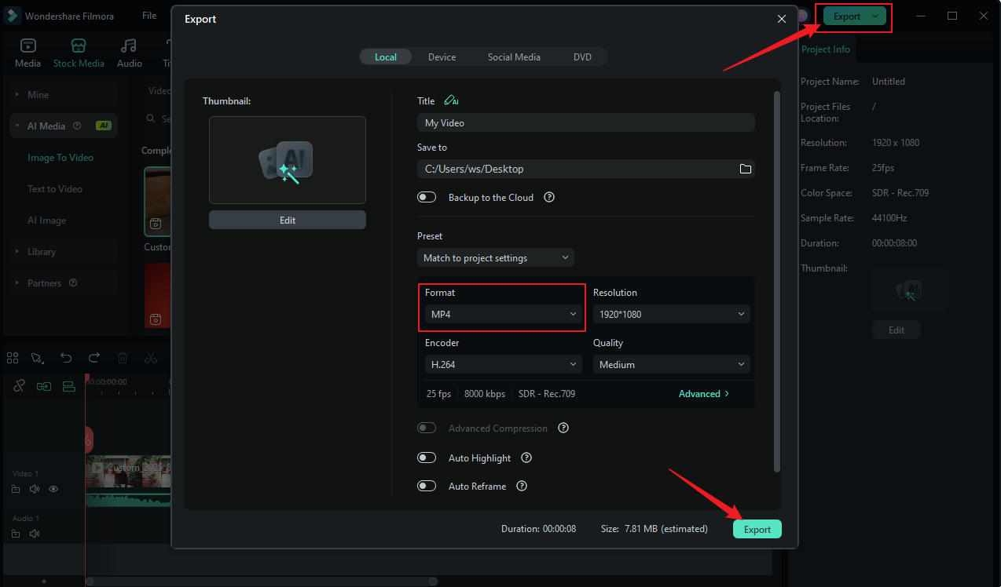Click help icon next to Partners

pyautogui.click(x=73, y=283)
